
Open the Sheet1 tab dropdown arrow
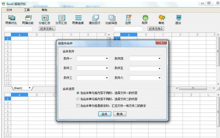pos(30,88)
